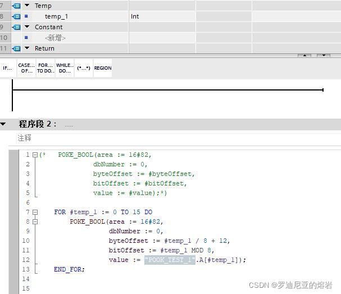Click the temp_1 row tag icon

pos(16,16)
